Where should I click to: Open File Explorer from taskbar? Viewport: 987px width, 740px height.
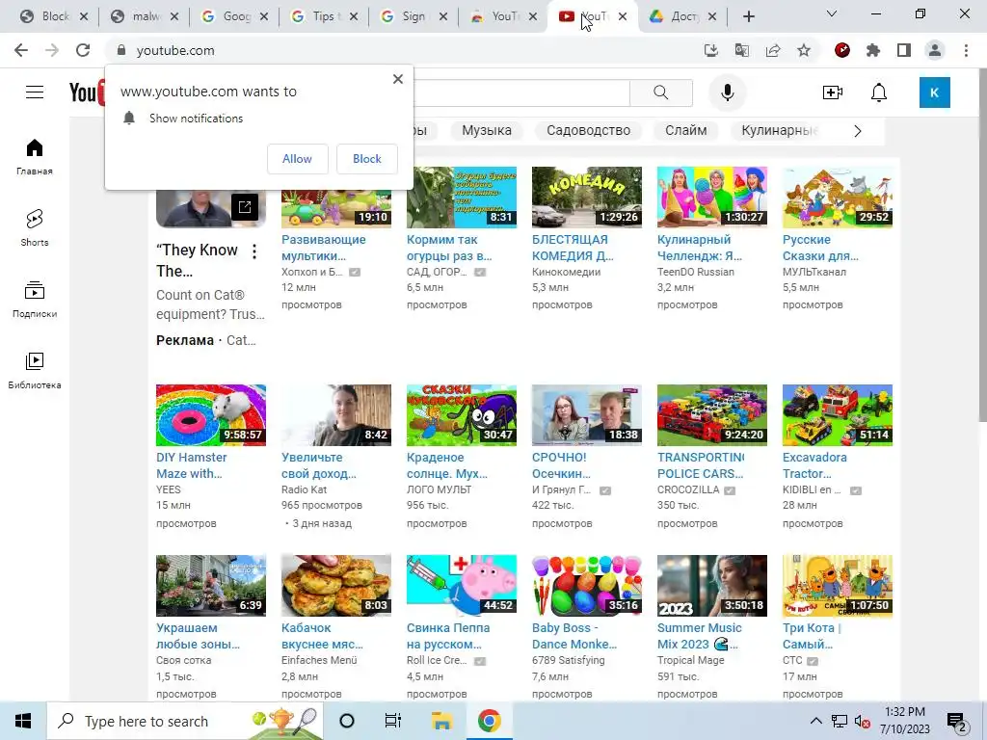point(441,721)
